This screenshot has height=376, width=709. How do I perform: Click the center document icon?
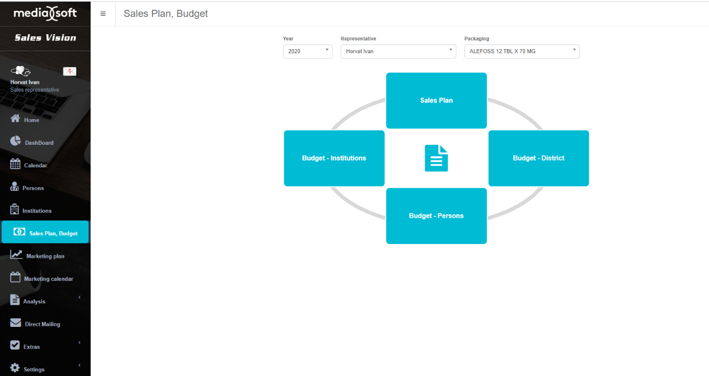[436, 158]
